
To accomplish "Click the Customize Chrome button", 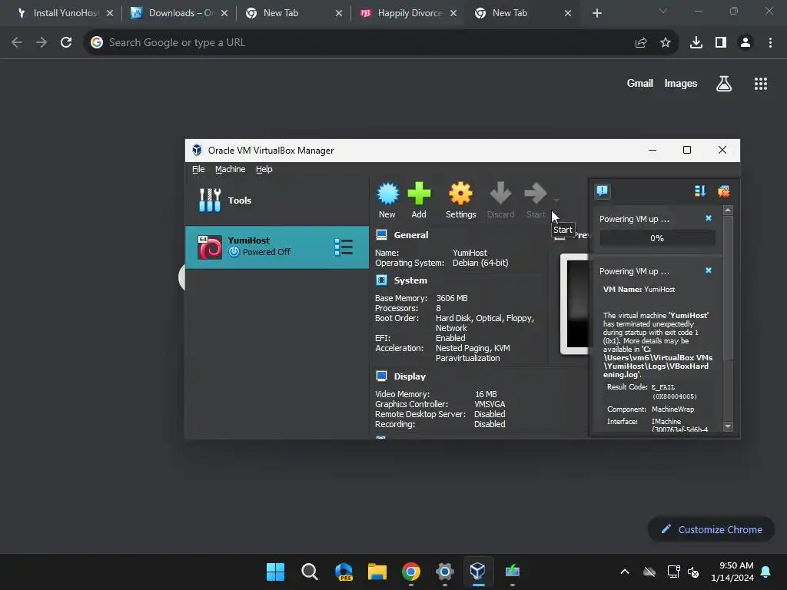I will (711, 529).
